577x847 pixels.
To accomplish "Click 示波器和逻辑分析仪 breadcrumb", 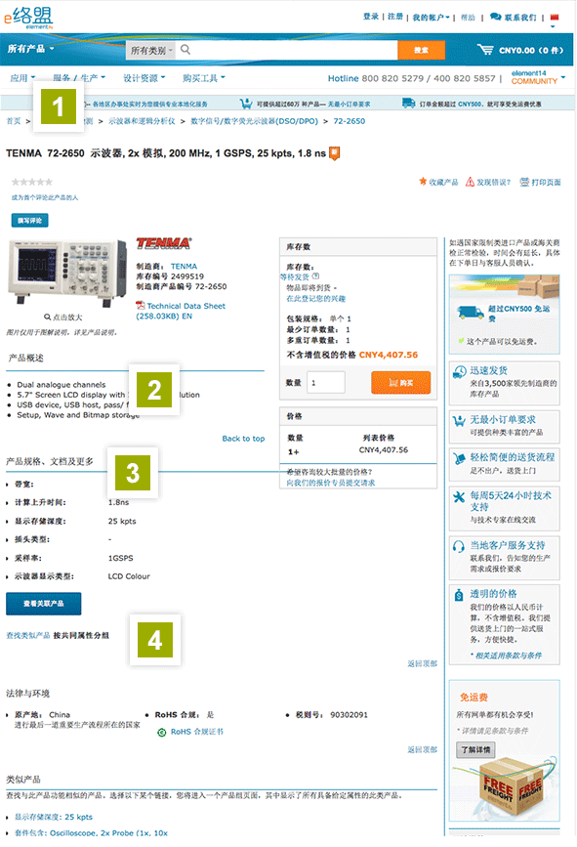I will (142, 121).
